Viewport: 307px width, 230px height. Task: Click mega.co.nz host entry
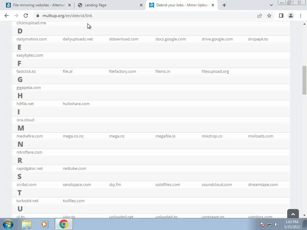pos(73,136)
